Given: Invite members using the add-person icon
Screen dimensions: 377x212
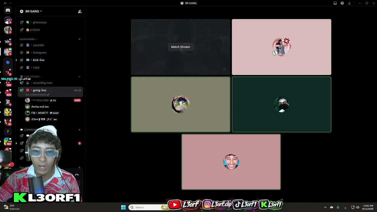Looking at the screenshot, I should [80, 11].
